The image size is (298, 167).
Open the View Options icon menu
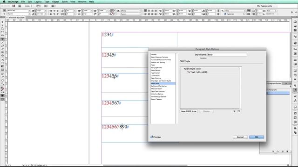pyautogui.click(x=39, y=6)
